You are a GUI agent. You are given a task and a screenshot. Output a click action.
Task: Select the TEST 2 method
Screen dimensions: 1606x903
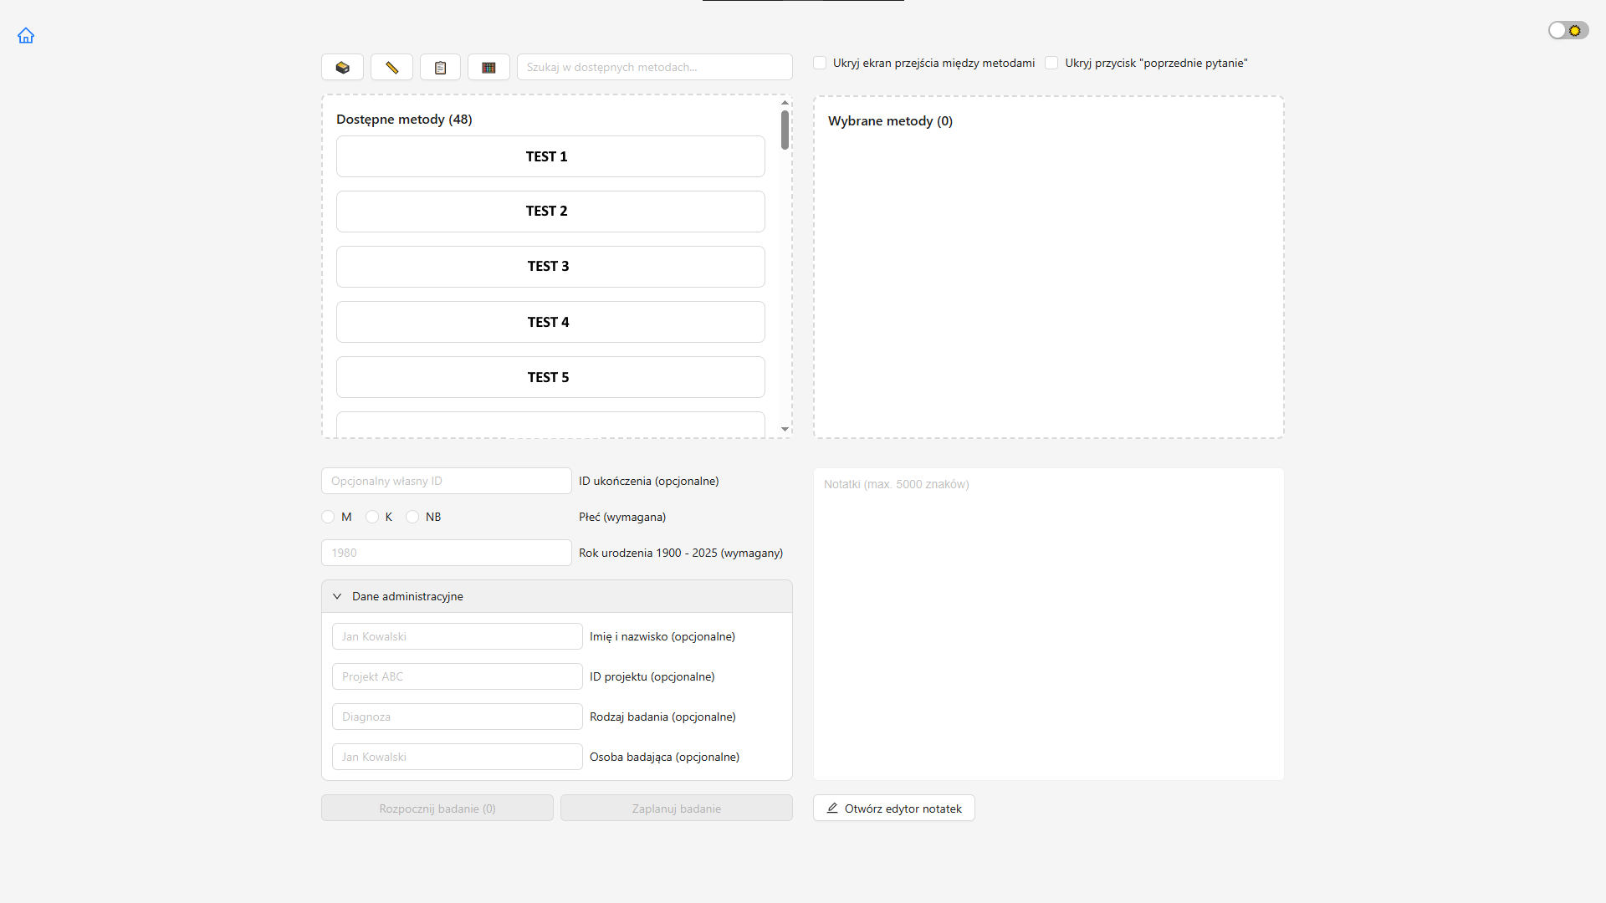pyautogui.click(x=550, y=212)
